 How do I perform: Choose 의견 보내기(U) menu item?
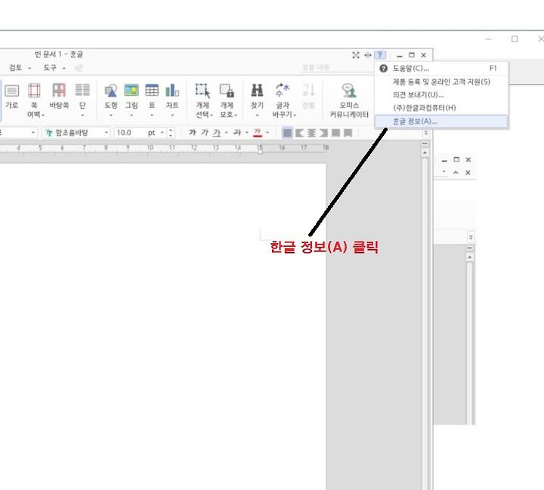(441, 94)
